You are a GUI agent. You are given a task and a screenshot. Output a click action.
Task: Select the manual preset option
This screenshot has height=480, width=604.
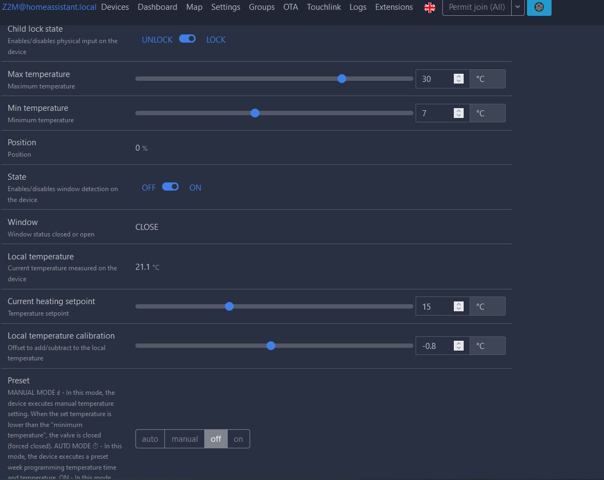(x=185, y=439)
